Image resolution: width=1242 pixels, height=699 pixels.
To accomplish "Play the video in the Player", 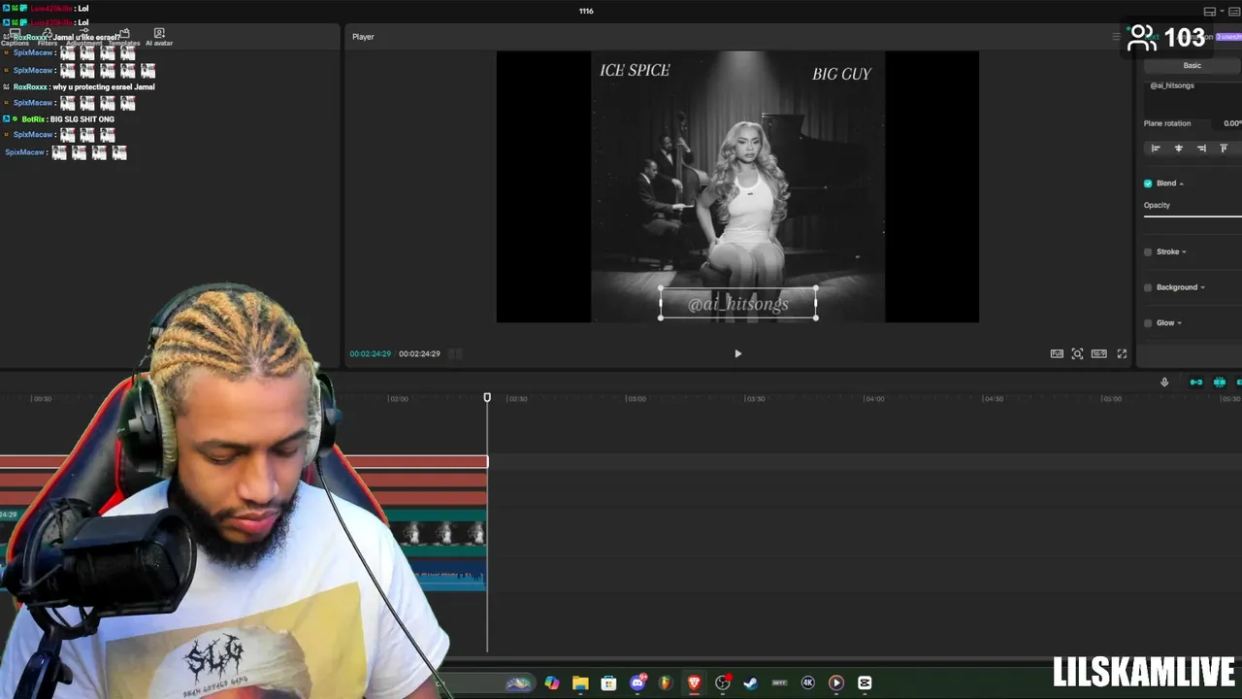I will tap(737, 354).
